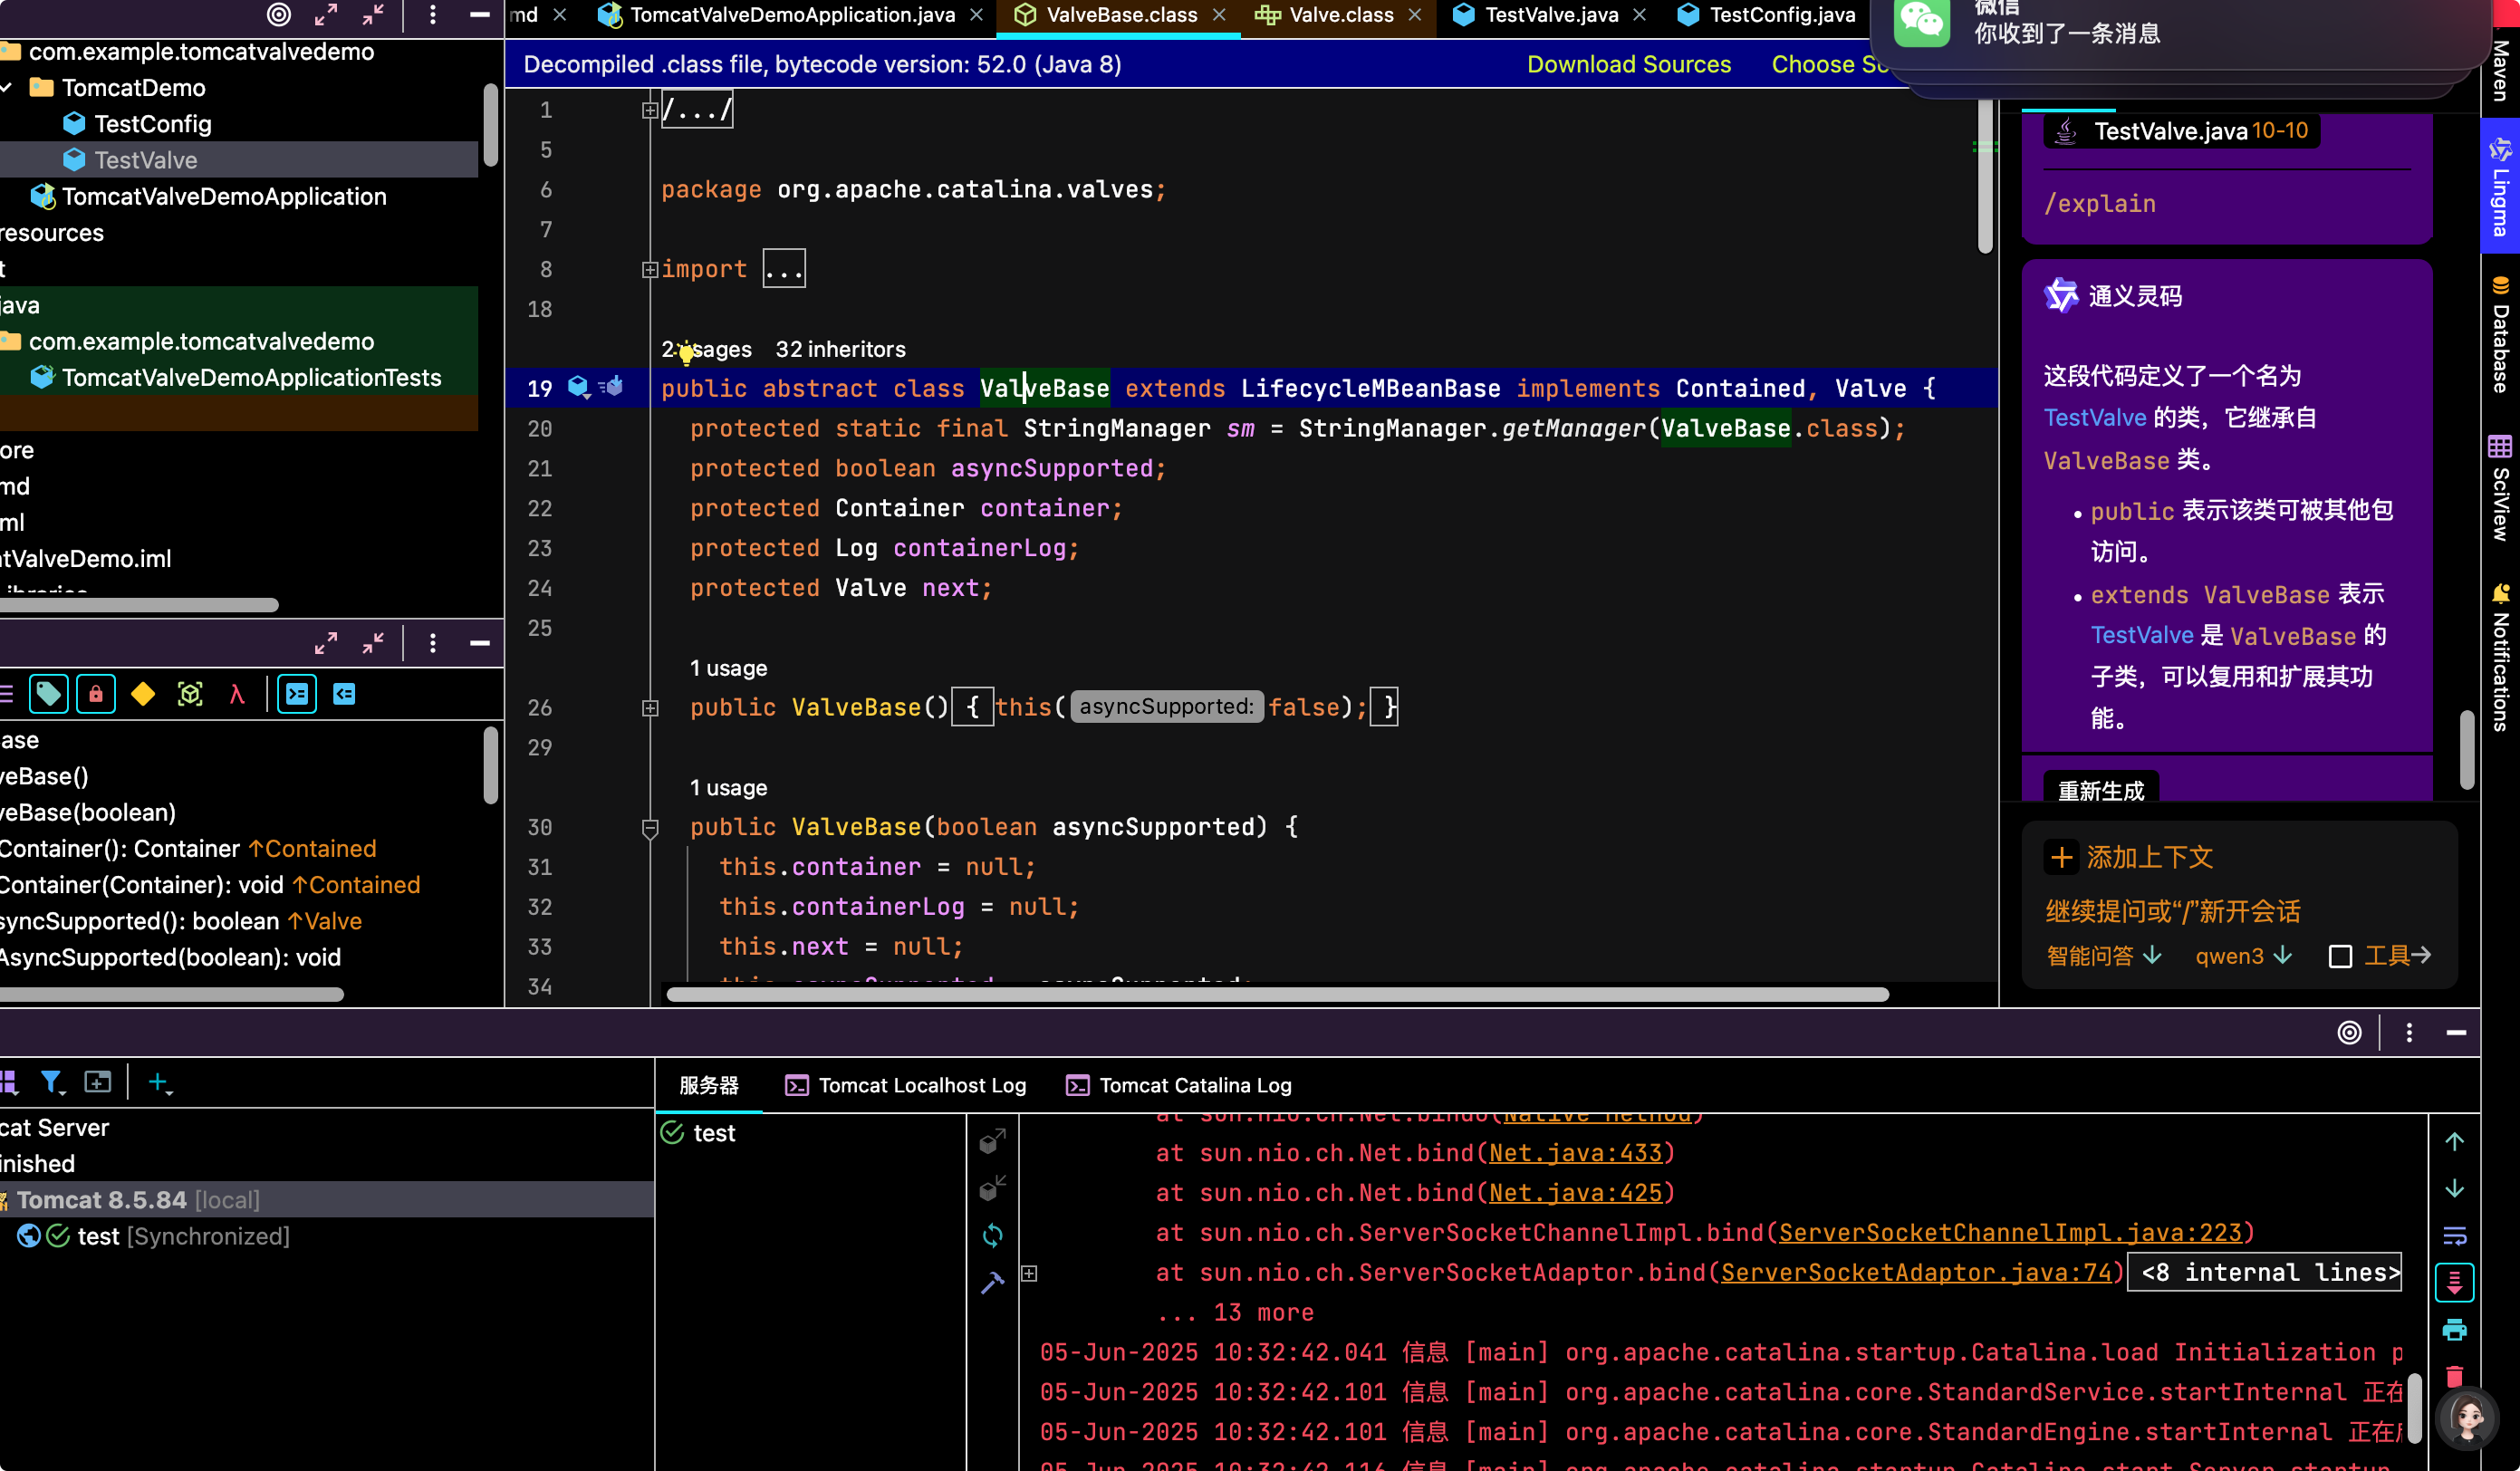
Task: Click the clear console trash icon
Action: point(2454,1376)
